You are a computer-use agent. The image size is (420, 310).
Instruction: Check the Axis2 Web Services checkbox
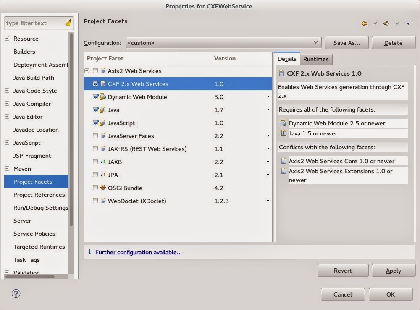[95, 70]
